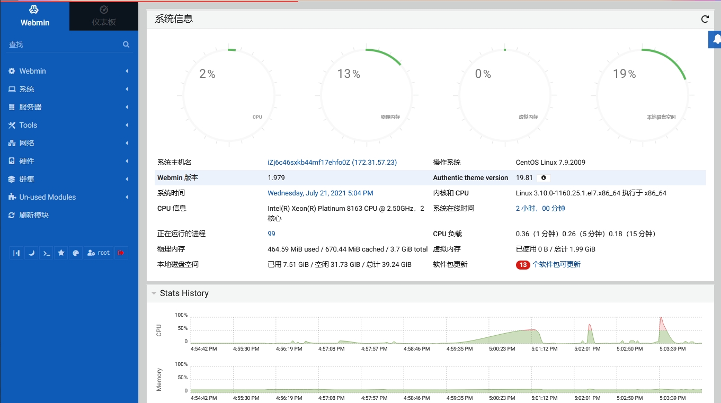Expand the Un-used Modules section

coord(47,197)
